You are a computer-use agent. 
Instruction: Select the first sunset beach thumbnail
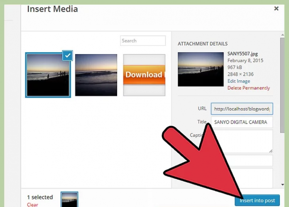(x=48, y=75)
